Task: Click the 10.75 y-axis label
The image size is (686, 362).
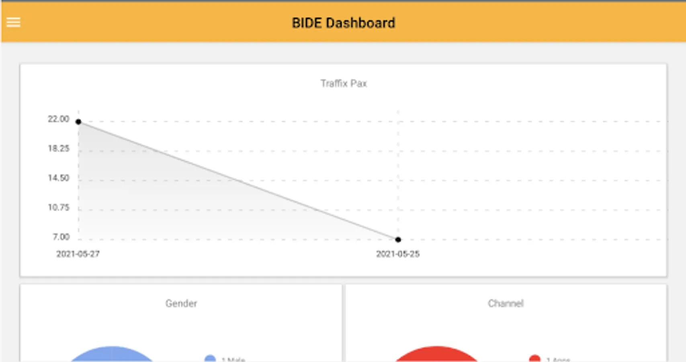Action: tap(59, 208)
